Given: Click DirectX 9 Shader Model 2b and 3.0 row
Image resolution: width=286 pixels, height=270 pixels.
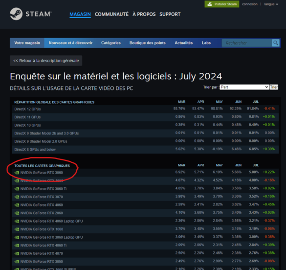Looking at the screenshot, I should 145,133.
